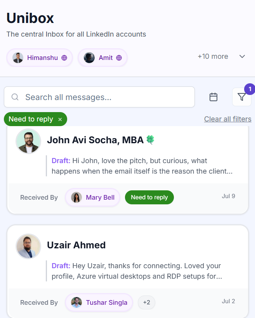
Task: Focus the Search all messages field
Action: (99, 97)
